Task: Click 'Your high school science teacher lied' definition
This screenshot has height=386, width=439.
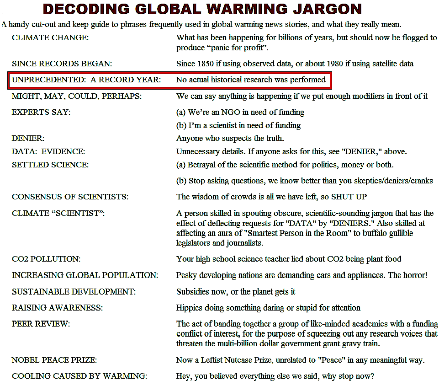Action: (289, 259)
